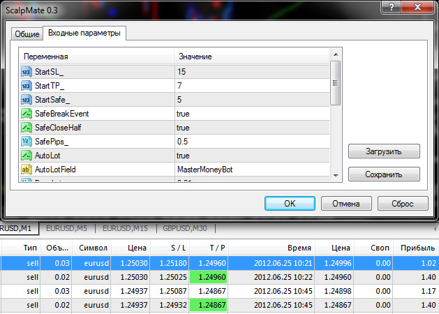
Task: Click the string icon beside AutoLotField
Action: (27, 170)
